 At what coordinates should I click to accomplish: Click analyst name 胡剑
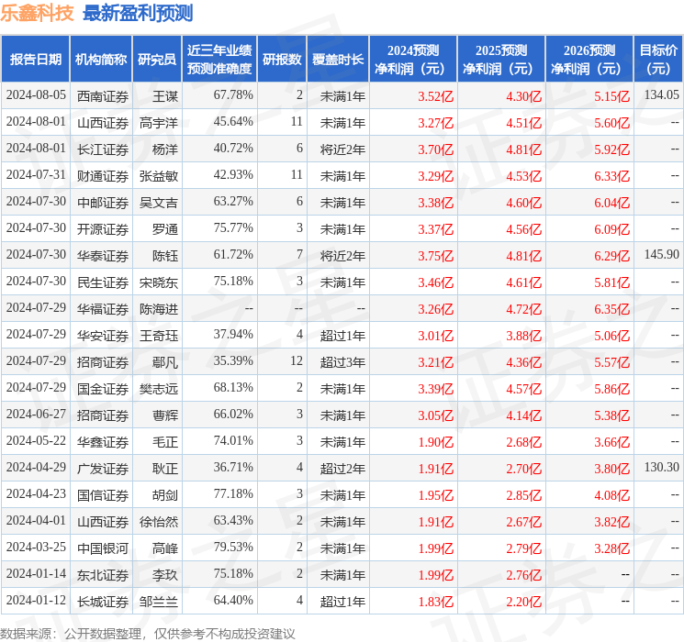[165, 495]
